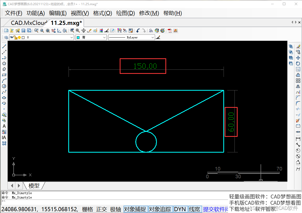Image resolution: width=302 pixels, height=213 pixels.
Task: Click the Zoom extents icon
Action: 48,31
